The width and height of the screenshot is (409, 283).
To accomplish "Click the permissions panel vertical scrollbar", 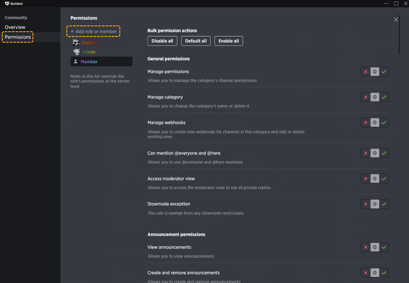I will click(x=399, y=35).
